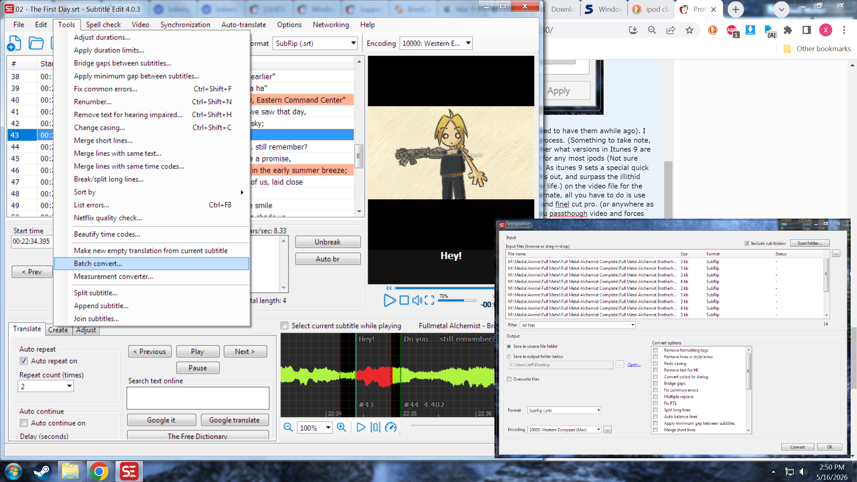
Task: Switch to the Create tab
Action: (58, 330)
